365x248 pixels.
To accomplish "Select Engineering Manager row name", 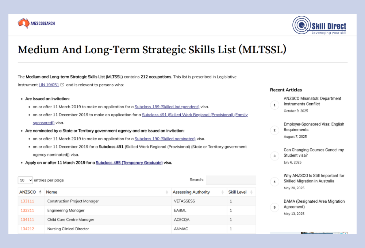I will click(66, 210).
